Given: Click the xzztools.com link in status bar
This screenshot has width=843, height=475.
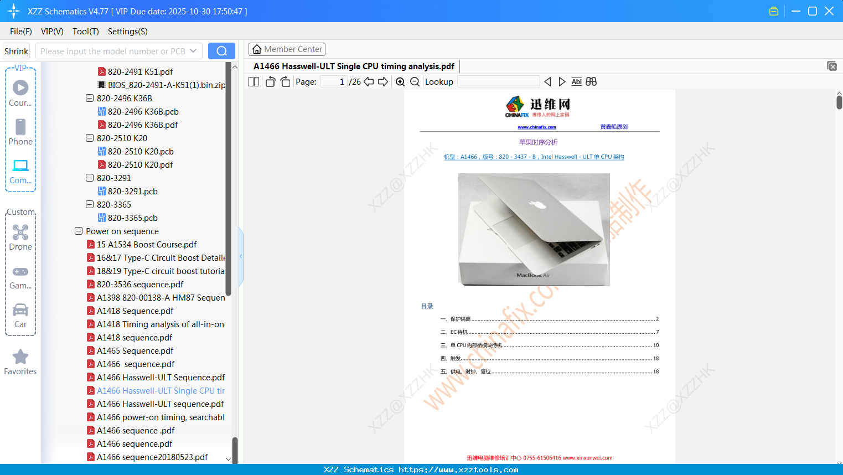Looking at the screenshot, I should [458, 469].
